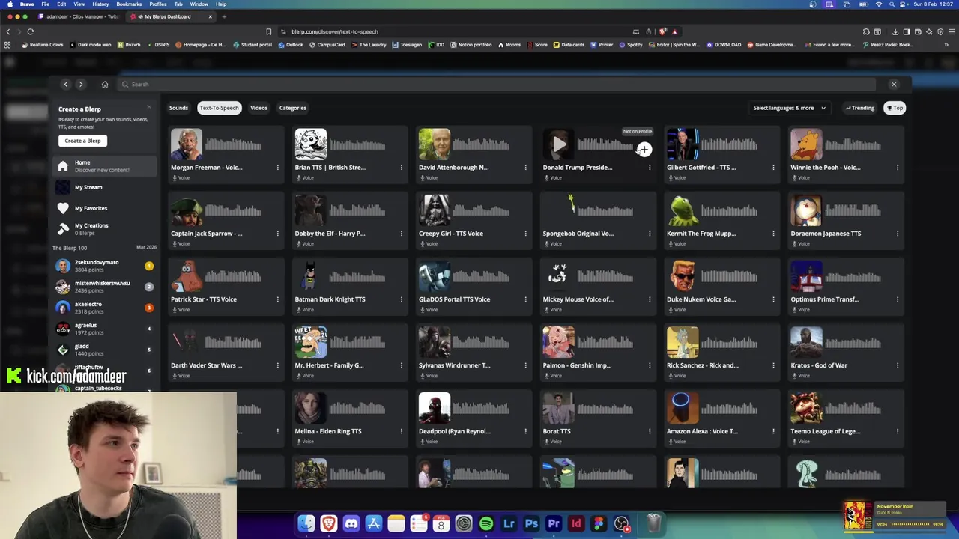The image size is (959, 539).
Task: Open options menu for Kermit The Frog voice
Action: point(773,234)
